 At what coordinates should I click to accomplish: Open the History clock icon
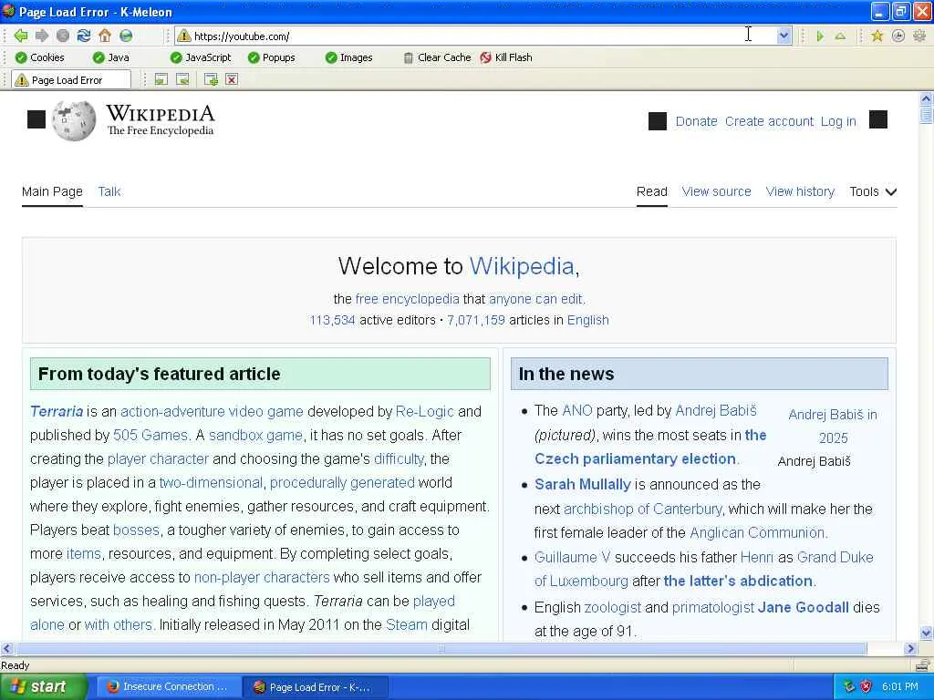[898, 36]
